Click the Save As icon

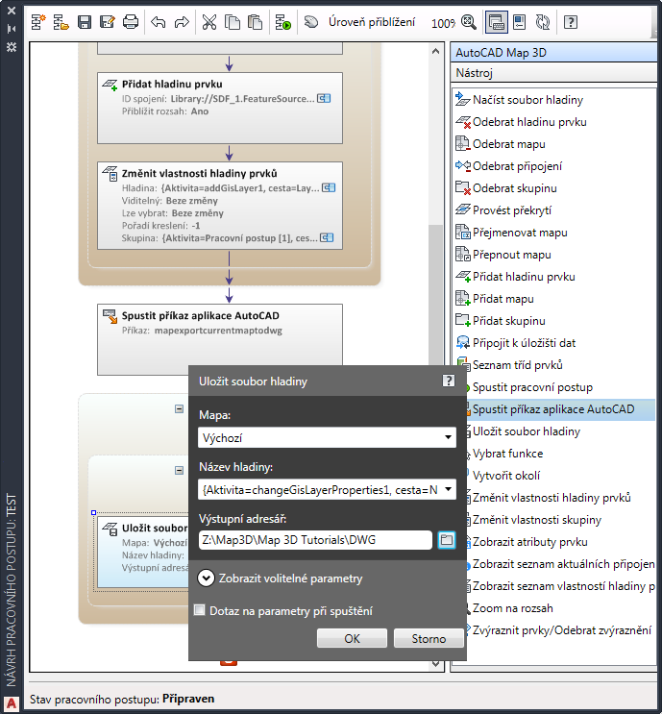coord(108,22)
